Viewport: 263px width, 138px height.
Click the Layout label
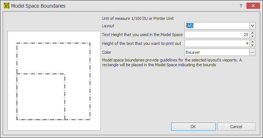(x=108, y=26)
